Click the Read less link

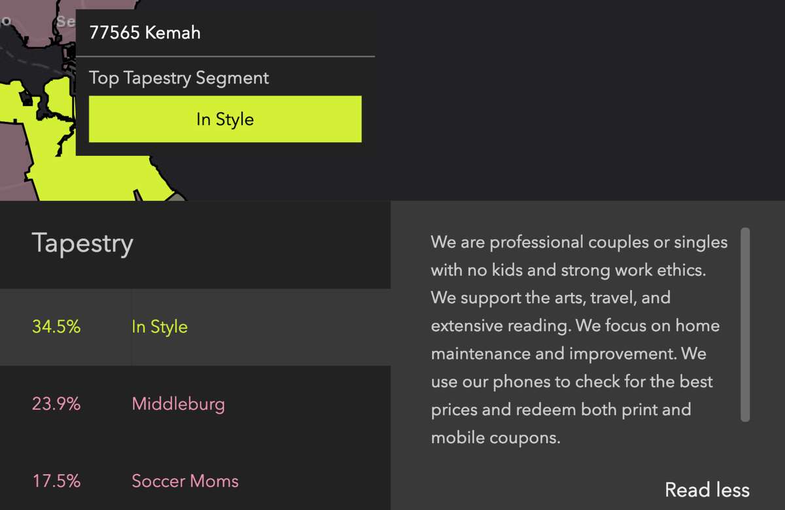[x=707, y=490]
